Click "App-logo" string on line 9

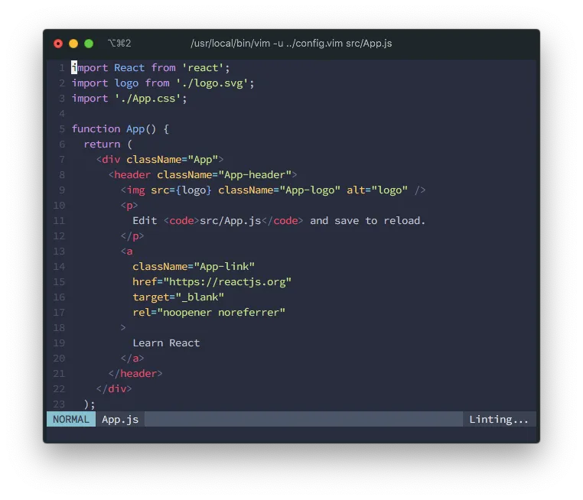(x=310, y=190)
